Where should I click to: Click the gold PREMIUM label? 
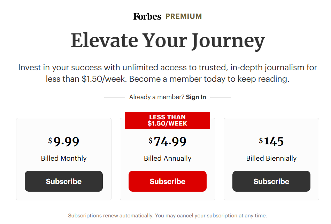[184, 16]
